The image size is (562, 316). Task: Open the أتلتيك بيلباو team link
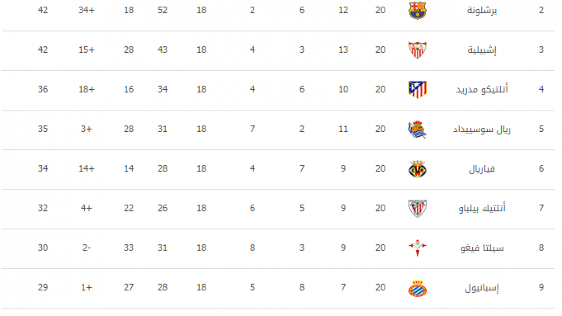click(482, 208)
